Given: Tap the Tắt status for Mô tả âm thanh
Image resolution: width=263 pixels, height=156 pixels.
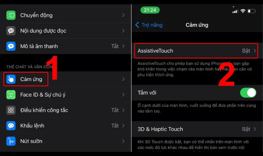Looking at the screenshot, I should tap(115, 46).
